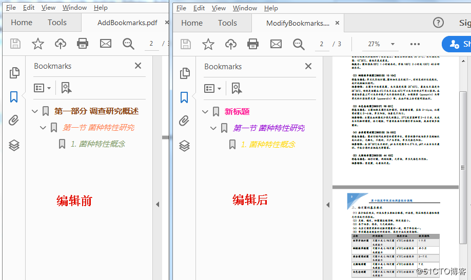471x280 pixels.
Task: Click scroll up arrow of document view
Action: click(463, 61)
